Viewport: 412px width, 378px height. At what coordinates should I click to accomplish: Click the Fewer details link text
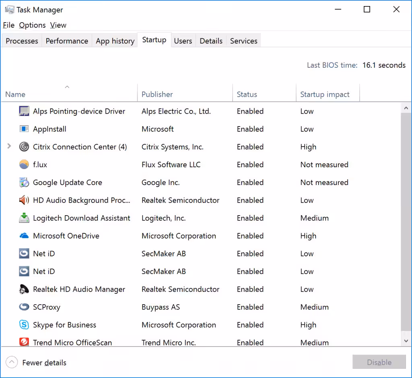[44, 362]
